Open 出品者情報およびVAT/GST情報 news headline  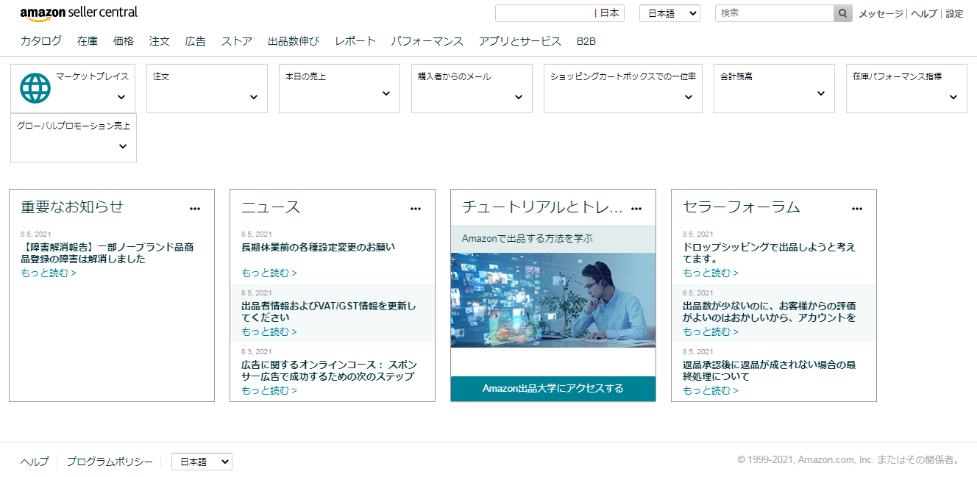(329, 312)
